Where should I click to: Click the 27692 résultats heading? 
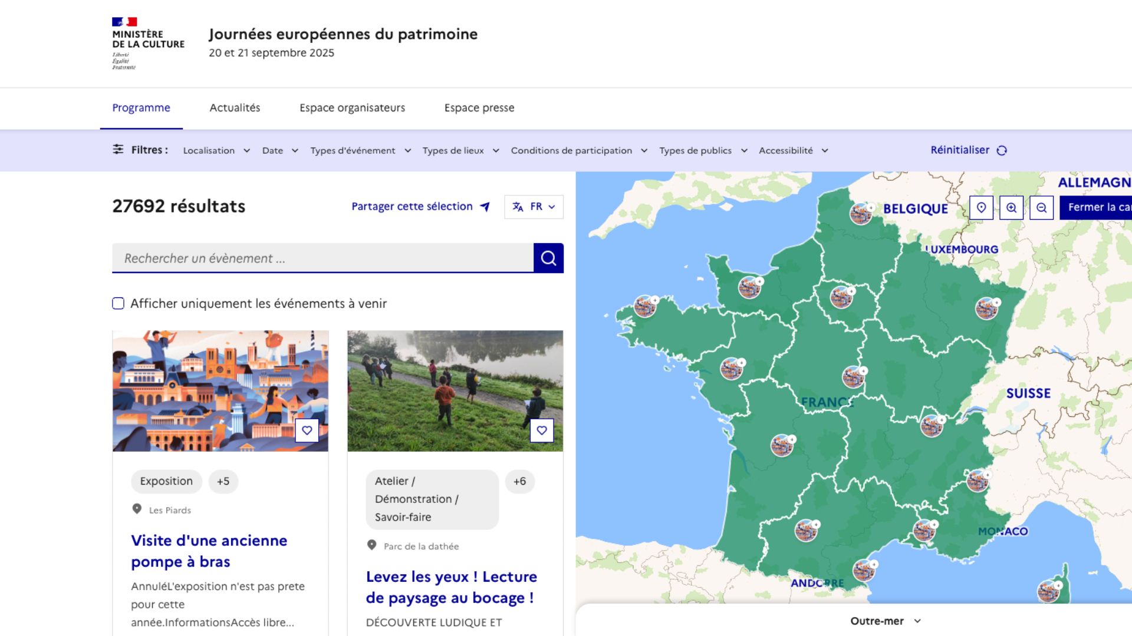point(179,206)
